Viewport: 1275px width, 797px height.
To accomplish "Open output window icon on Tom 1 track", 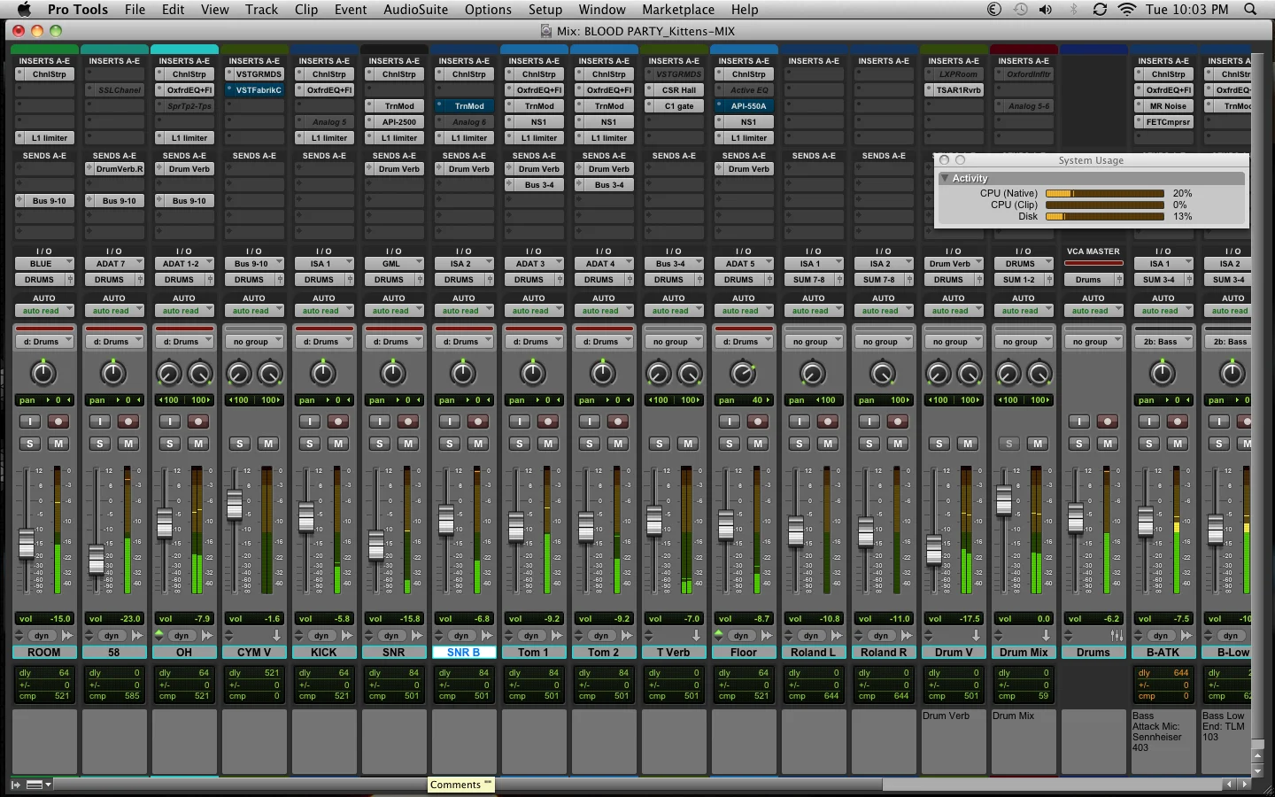I will coord(557,636).
